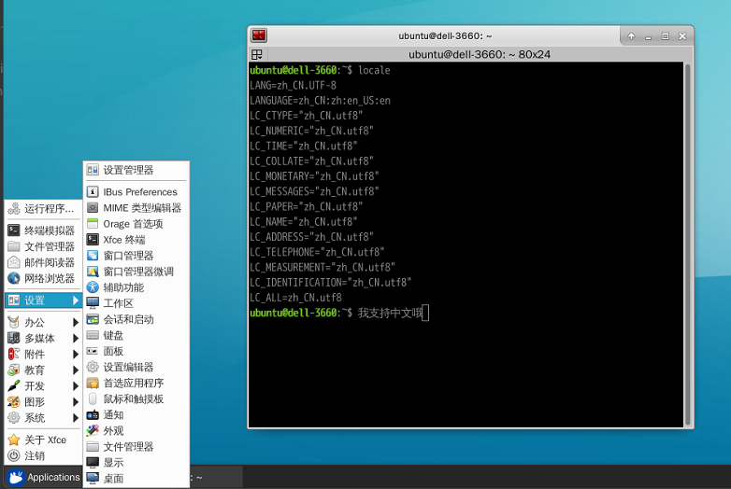Open 会话和启动 icon
The height and width of the screenshot is (489, 731).
(x=93, y=319)
